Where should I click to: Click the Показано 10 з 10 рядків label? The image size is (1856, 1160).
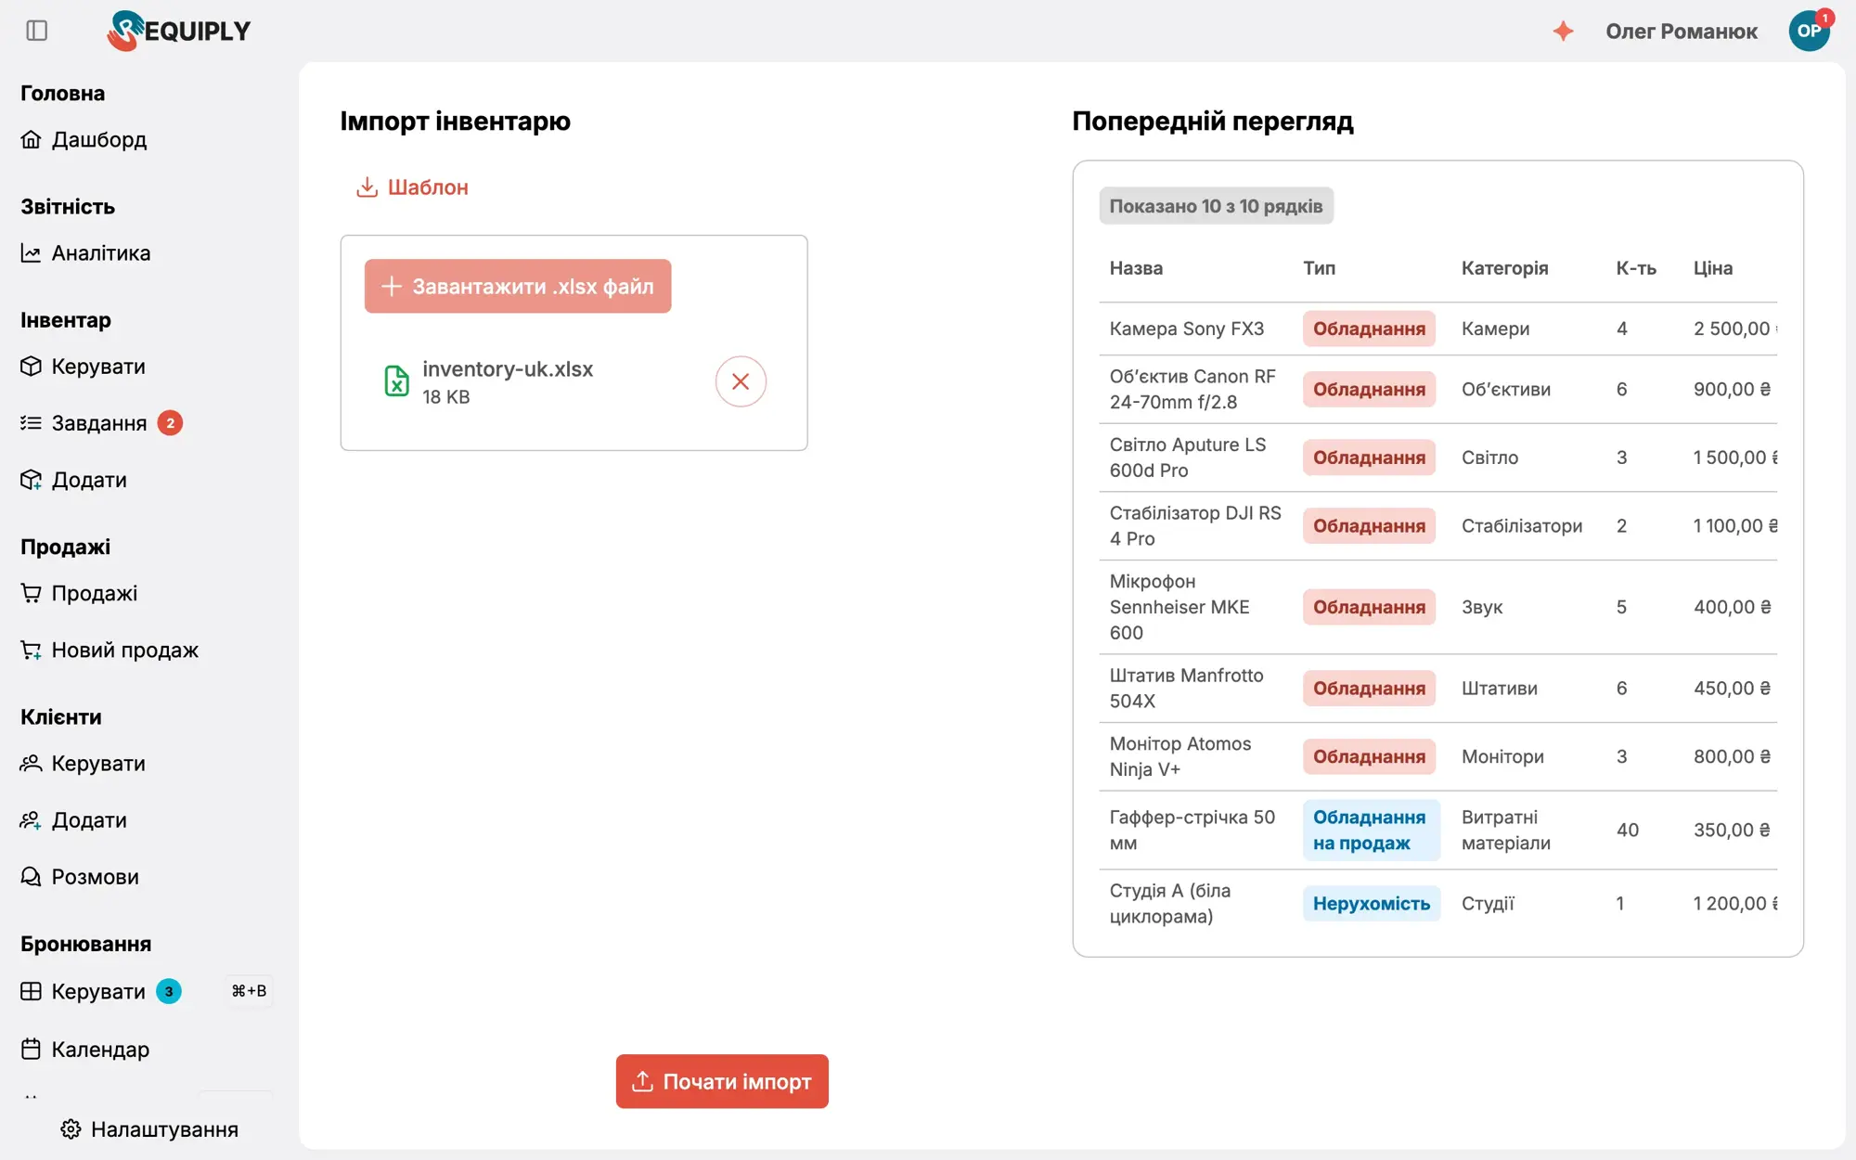[1216, 206]
